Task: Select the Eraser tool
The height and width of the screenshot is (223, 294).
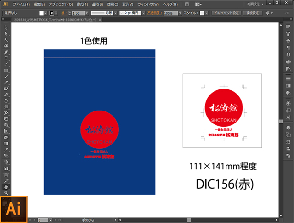Action: point(6,95)
